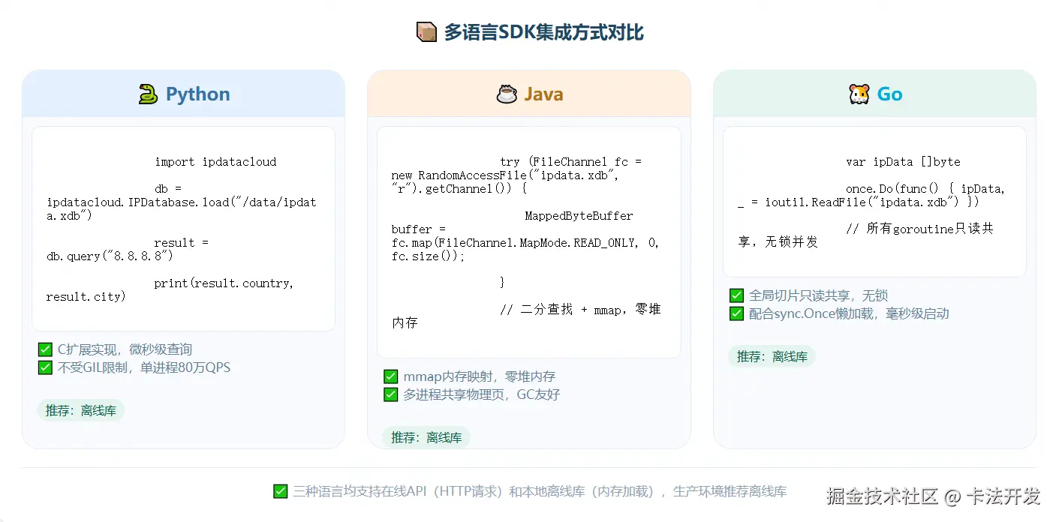The height and width of the screenshot is (522, 1056).
Task: Expand the Python code example panel
Action: (183, 228)
